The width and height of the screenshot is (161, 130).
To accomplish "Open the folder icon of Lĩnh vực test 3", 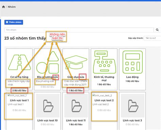I will [132, 106].
